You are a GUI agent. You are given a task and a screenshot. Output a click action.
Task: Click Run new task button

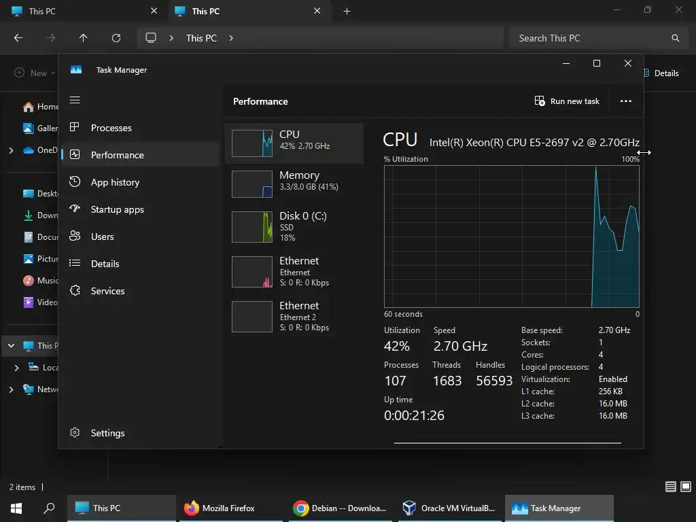coord(567,101)
